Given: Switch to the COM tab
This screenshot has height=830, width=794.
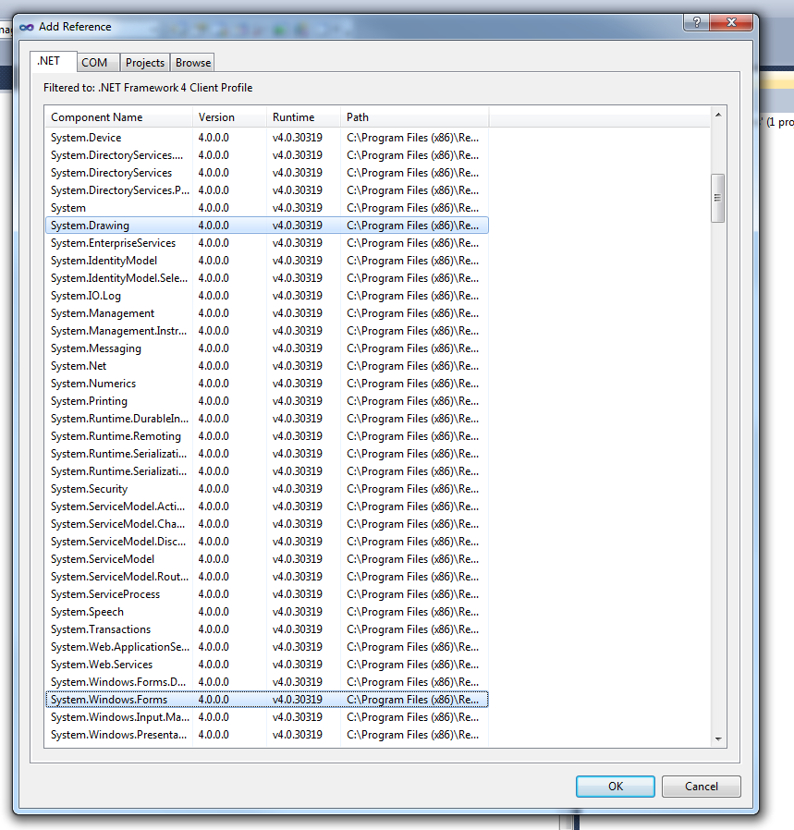Looking at the screenshot, I should (94, 63).
